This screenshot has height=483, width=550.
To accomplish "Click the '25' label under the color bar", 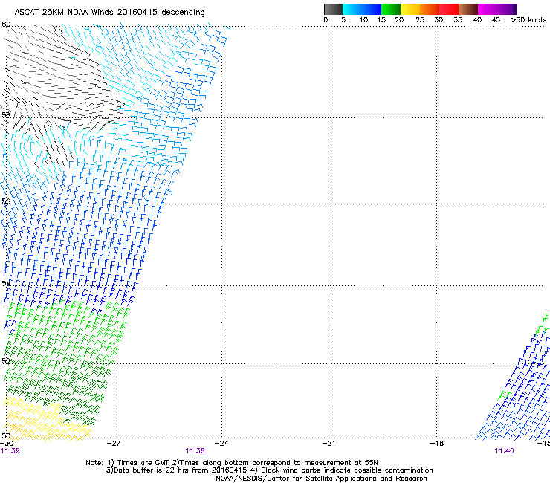I will [x=420, y=20].
